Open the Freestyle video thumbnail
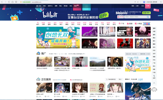163x100 pixels. point(125,32)
